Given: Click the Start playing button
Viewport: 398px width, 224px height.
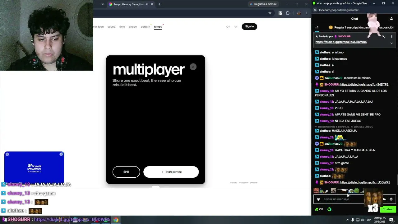Looking at the screenshot, I should tap(171, 172).
